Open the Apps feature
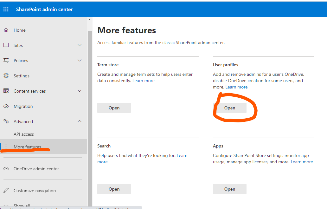 coord(230,189)
